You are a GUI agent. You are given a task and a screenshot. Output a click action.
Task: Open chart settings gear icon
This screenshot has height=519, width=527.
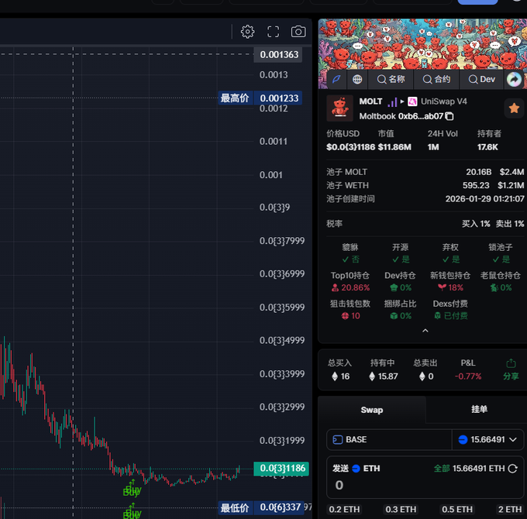coord(247,32)
